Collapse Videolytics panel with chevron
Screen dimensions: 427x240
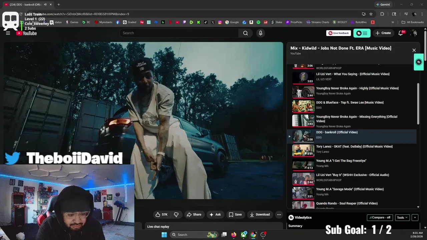(x=415, y=218)
